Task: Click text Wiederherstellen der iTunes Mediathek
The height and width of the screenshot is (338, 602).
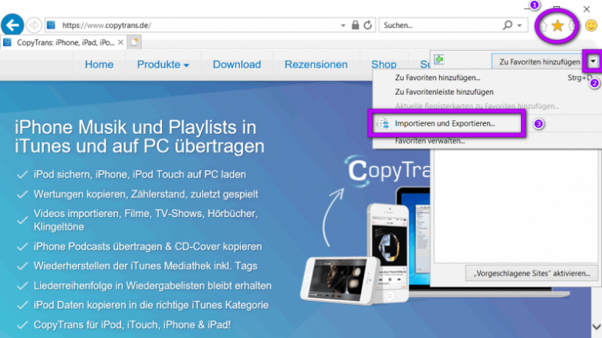Action: pos(146,266)
